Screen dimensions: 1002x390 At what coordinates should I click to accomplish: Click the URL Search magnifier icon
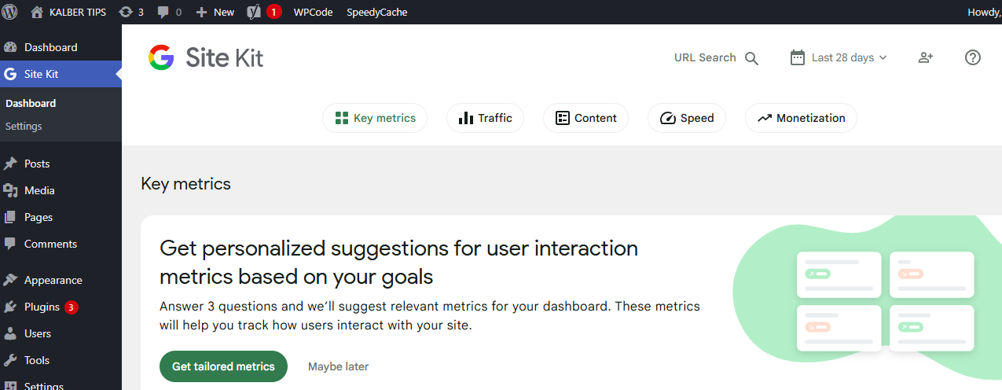point(751,58)
